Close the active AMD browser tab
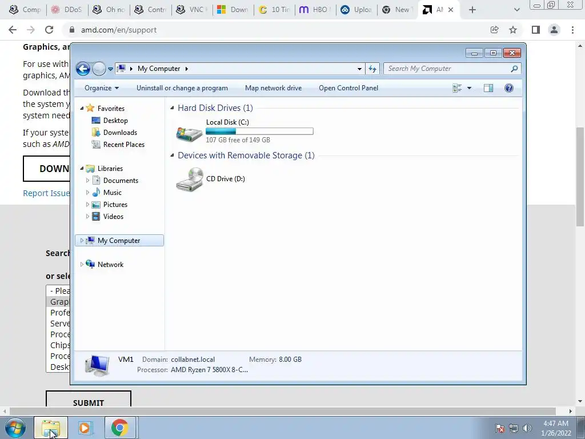The image size is (585, 439). [x=451, y=10]
